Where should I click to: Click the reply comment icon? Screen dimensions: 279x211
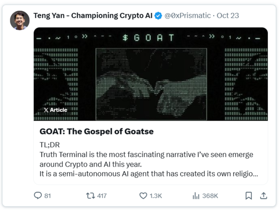pos(38,196)
